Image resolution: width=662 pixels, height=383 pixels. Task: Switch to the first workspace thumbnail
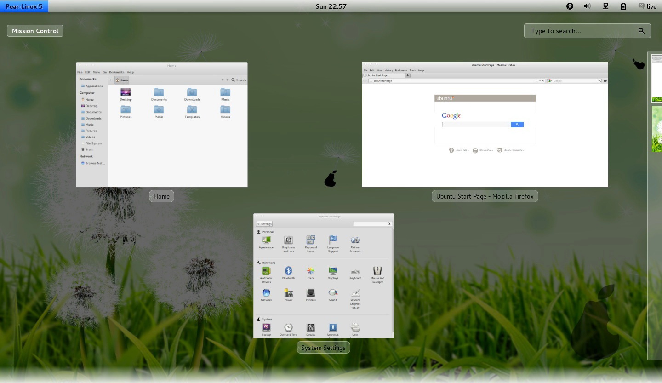coord(656,78)
